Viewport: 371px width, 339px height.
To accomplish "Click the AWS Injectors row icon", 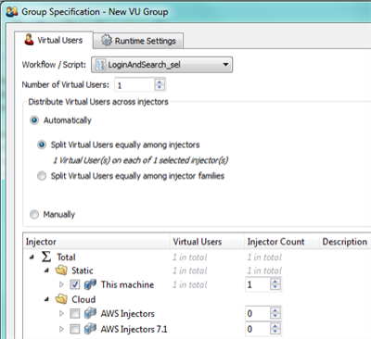I will [90, 313].
